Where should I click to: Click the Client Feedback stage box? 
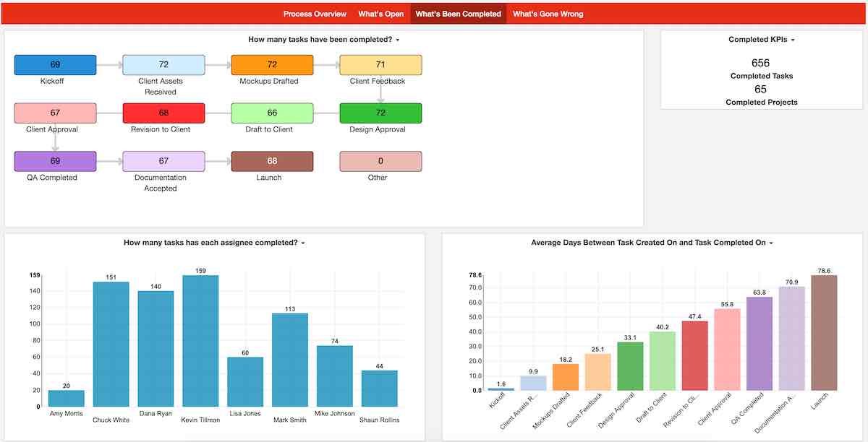tap(380, 64)
